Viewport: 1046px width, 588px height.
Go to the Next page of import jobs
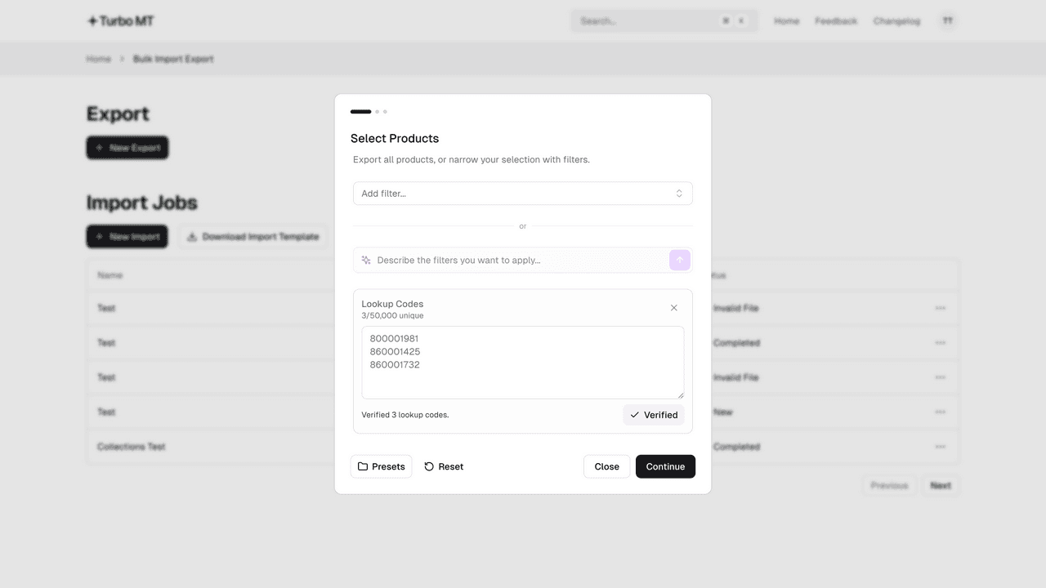pyautogui.click(x=941, y=485)
